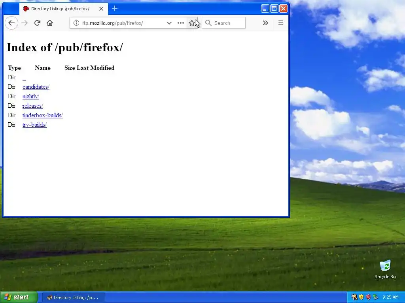Bookmark this page with the star
The height and width of the screenshot is (303, 405).
192,23
